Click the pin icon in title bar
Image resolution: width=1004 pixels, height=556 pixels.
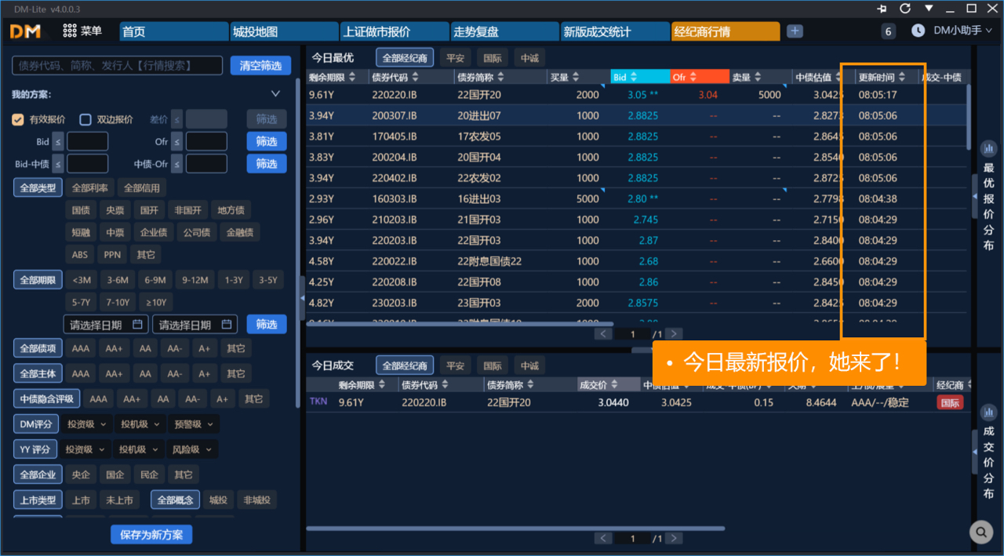[x=882, y=8]
